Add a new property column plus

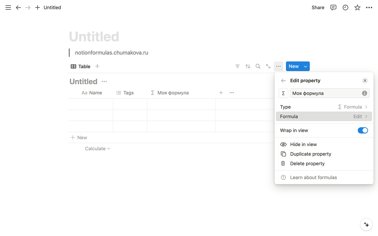(221, 93)
